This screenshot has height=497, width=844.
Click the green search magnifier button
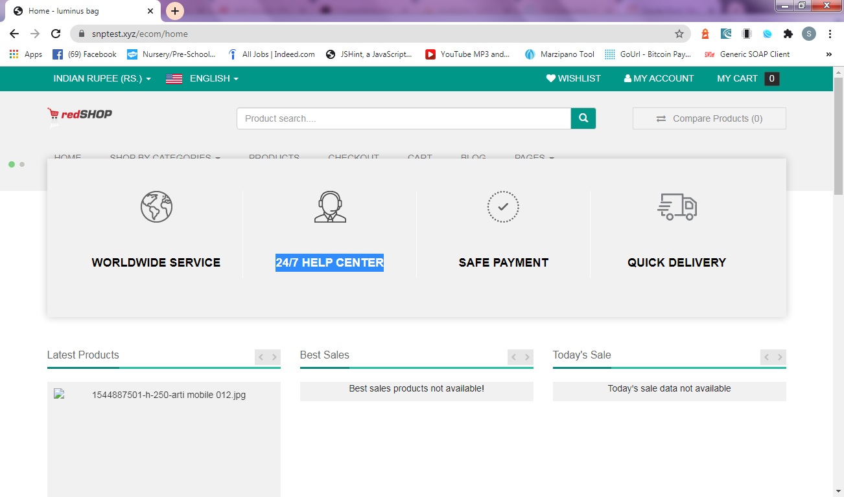pyautogui.click(x=583, y=118)
